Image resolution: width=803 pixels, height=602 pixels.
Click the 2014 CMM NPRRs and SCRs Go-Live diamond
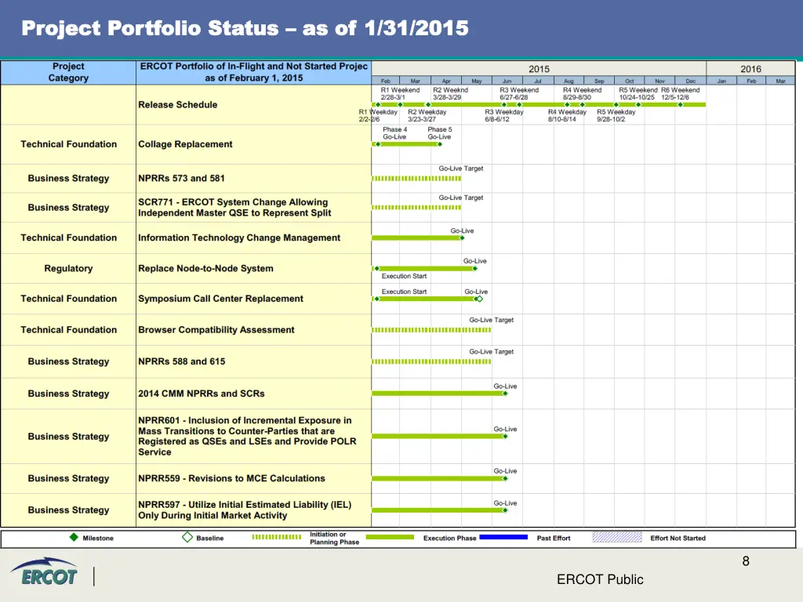pos(505,393)
